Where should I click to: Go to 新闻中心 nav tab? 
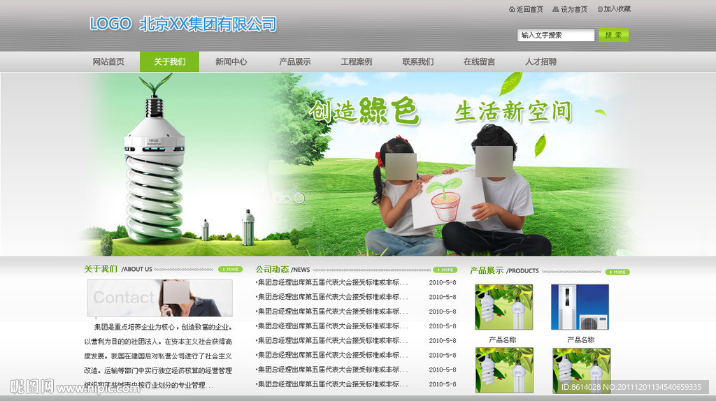231,61
